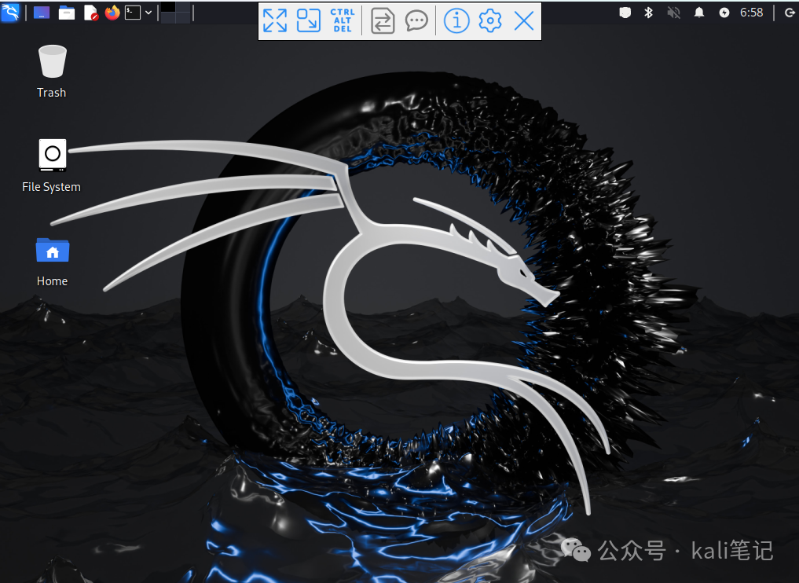Open the chat bubble in the remote toolbar
The width and height of the screenshot is (799, 583).
pos(416,21)
